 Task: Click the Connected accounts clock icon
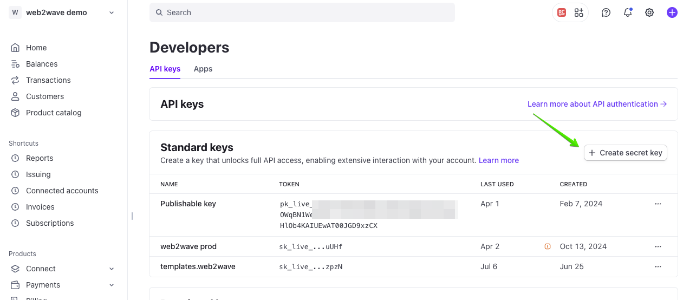click(x=15, y=191)
